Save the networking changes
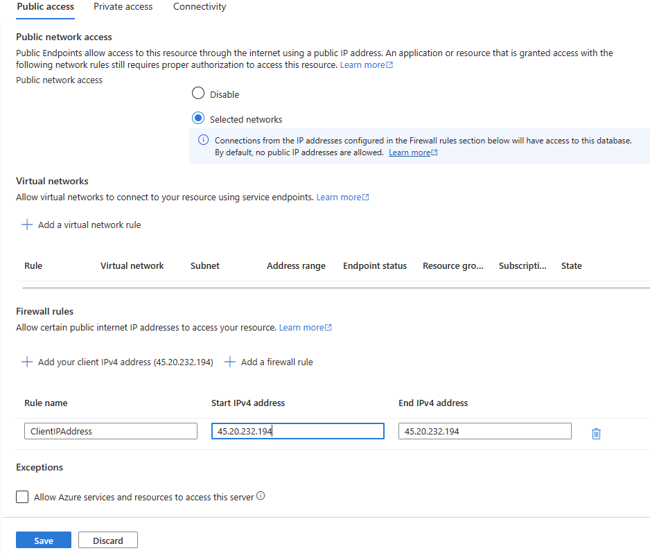The image size is (650, 553). [44, 540]
